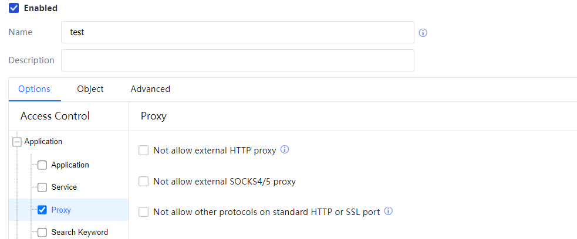Click info icon next to external HTTP proxy
This screenshot has width=577, height=239.
[285, 149]
